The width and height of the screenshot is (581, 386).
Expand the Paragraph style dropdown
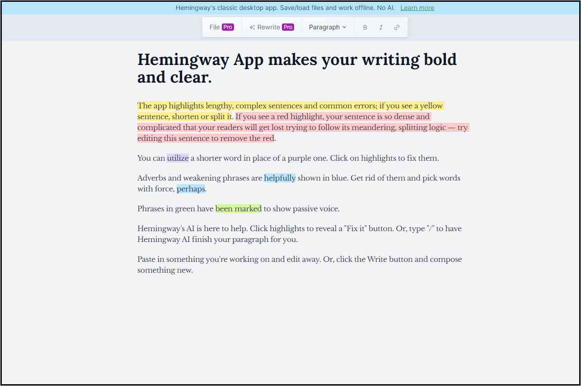coord(328,27)
